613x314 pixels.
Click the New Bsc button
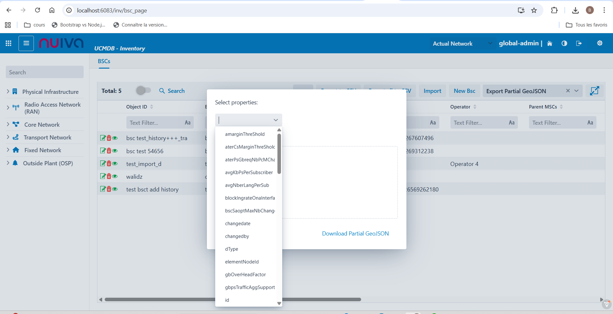464,91
